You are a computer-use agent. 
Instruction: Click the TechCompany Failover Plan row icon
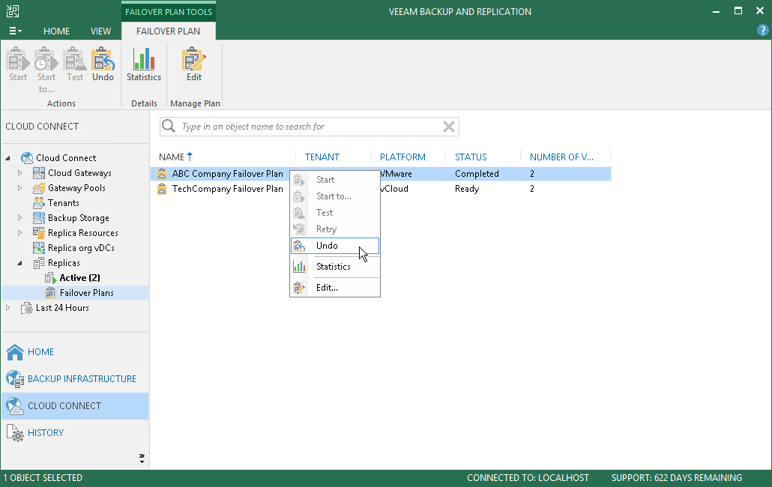pyautogui.click(x=162, y=189)
